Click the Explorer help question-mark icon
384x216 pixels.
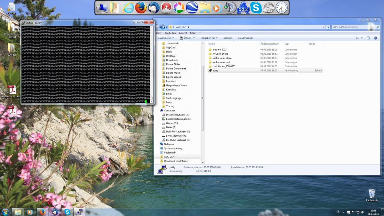(x=376, y=38)
